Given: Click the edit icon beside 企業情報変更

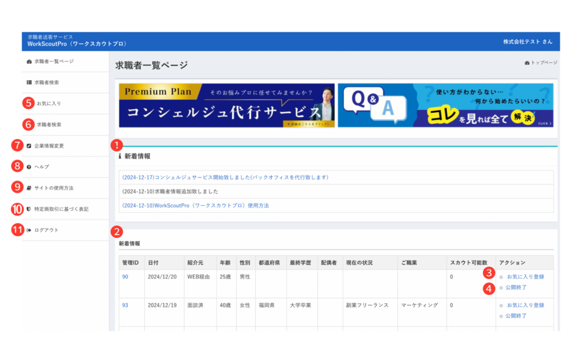Looking at the screenshot, I should (x=29, y=146).
